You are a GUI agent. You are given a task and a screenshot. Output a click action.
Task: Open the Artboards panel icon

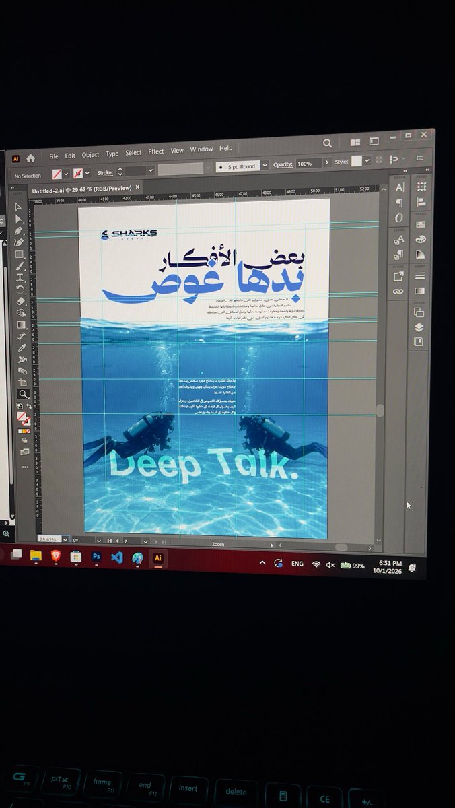419,341
